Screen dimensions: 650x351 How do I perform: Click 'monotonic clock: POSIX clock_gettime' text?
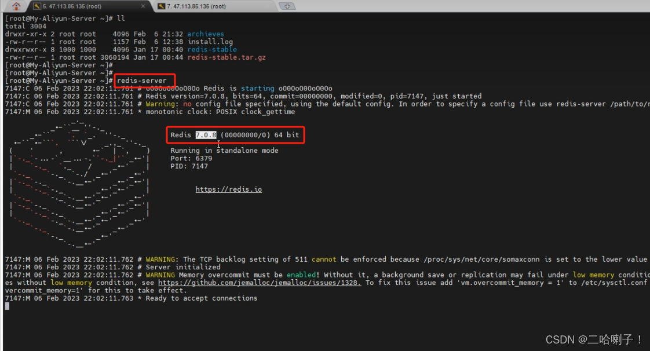click(x=220, y=112)
